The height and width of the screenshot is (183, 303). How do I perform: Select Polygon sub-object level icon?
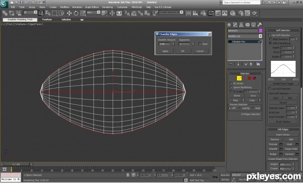click(249, 78)
